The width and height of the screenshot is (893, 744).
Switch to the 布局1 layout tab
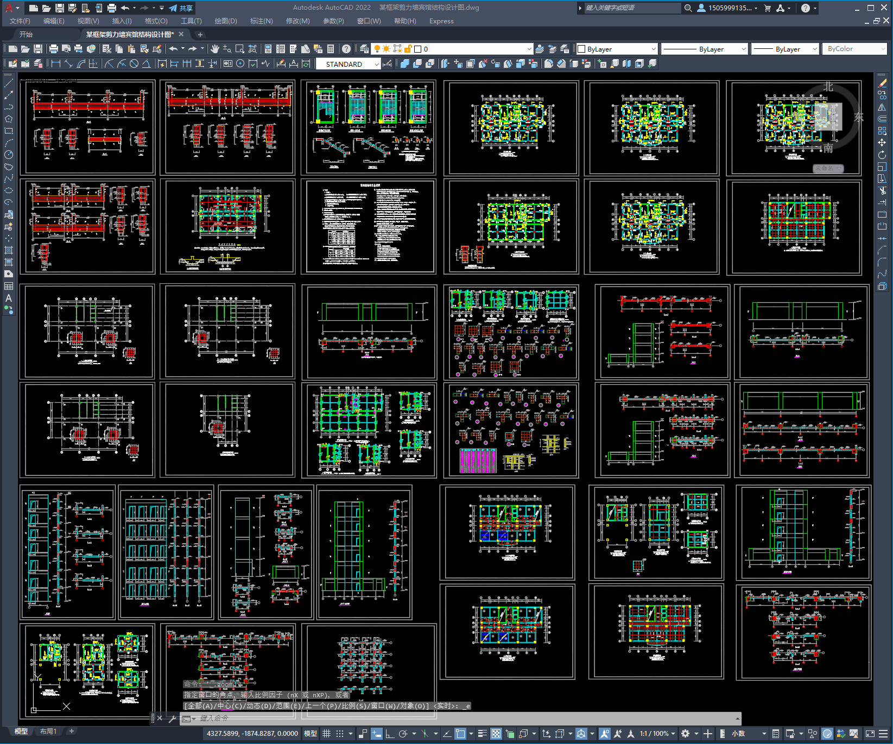pos(48,732)
